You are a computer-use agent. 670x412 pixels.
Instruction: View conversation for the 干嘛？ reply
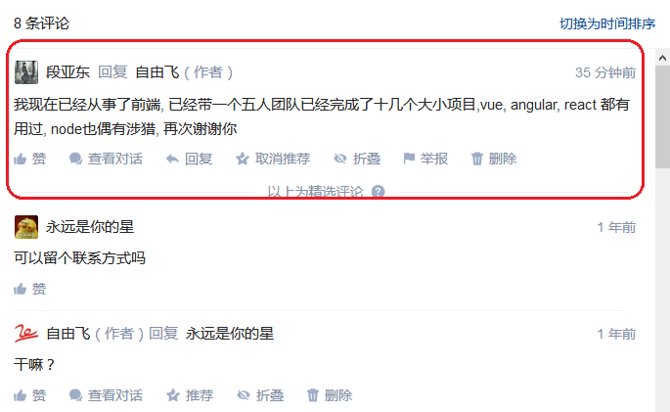click(x=106, y=395)
